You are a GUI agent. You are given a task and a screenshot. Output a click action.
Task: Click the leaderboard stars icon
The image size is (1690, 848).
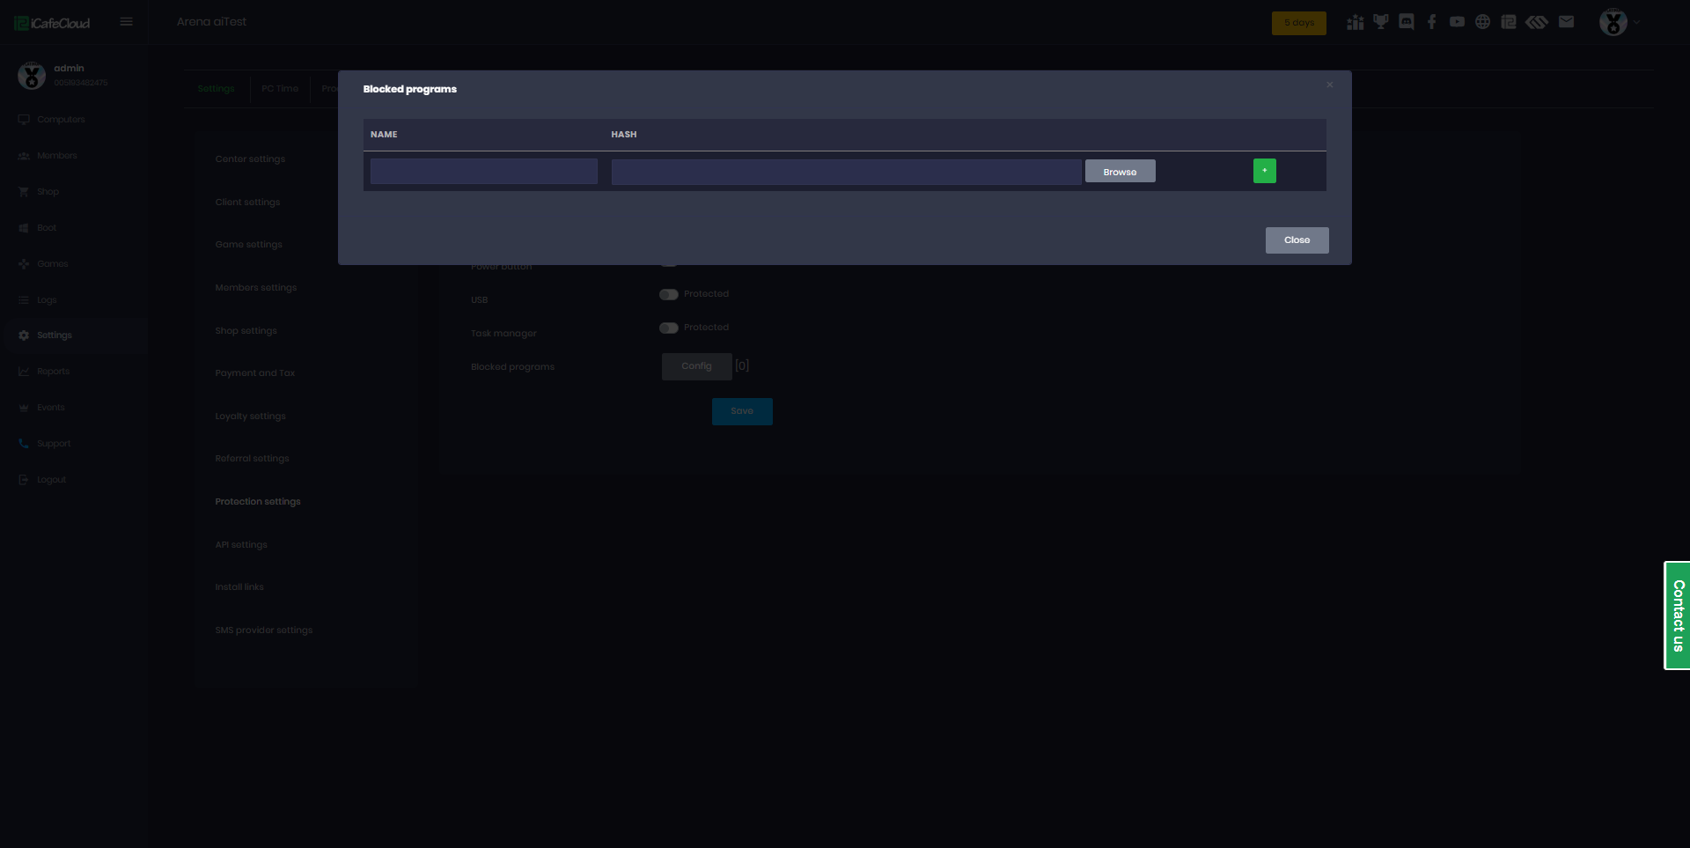(x=1355, y=22)
